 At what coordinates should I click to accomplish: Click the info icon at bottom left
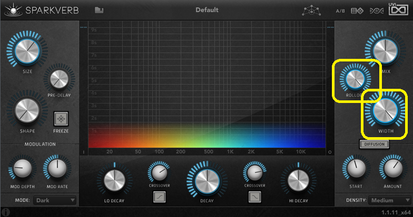[5, 212]
